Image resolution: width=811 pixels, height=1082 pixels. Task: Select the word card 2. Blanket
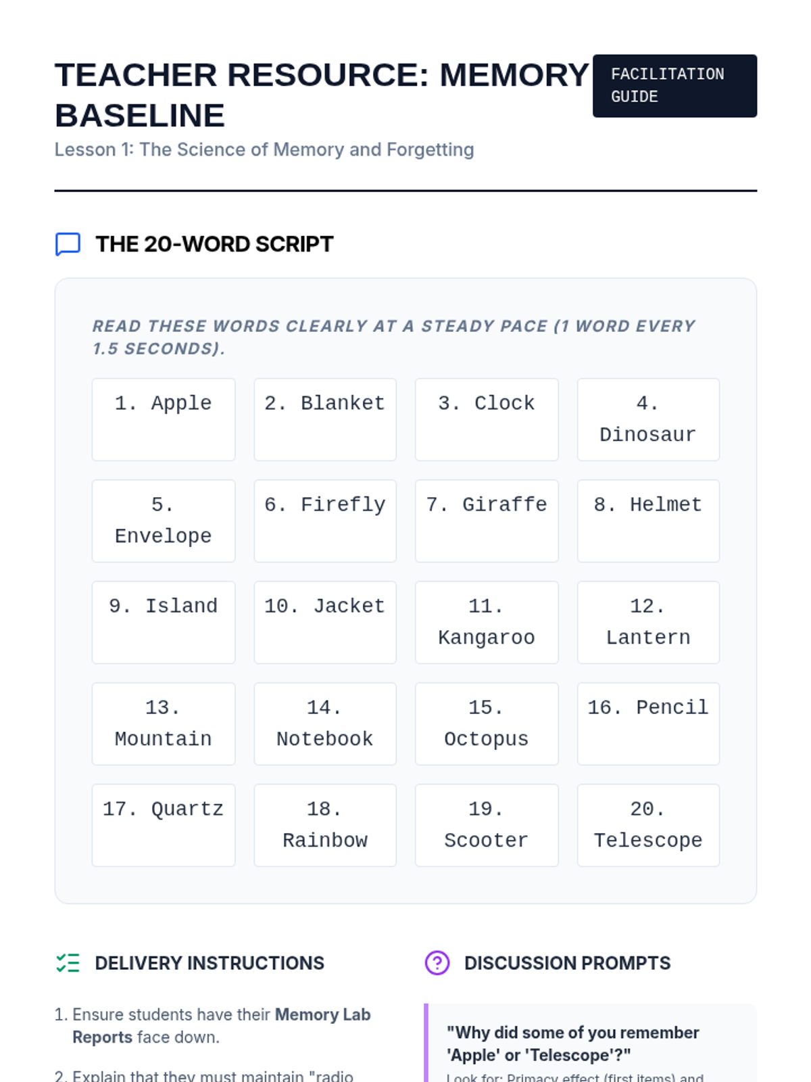tap(325, 419)
